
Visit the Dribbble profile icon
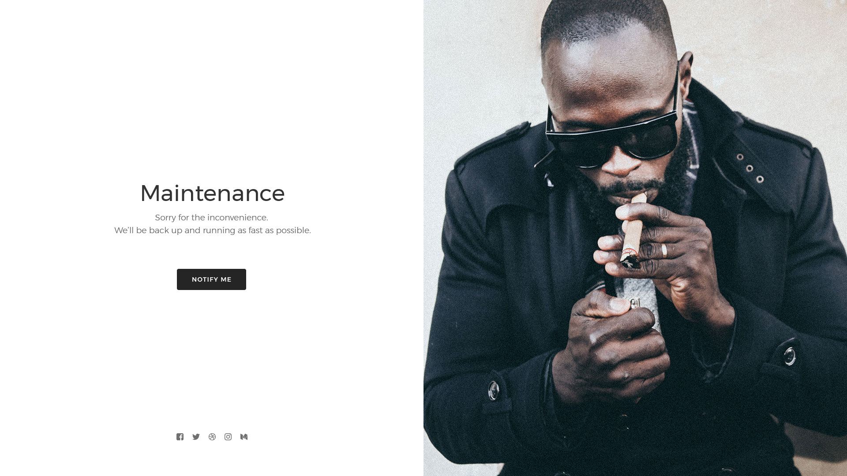point(212,437)
